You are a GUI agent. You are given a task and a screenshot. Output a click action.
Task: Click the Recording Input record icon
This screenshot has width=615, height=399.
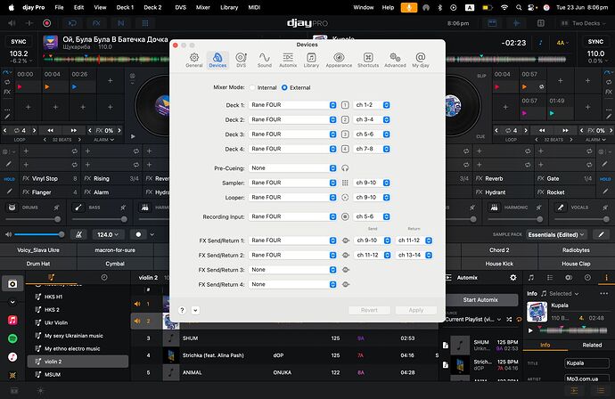coord(345,216)
